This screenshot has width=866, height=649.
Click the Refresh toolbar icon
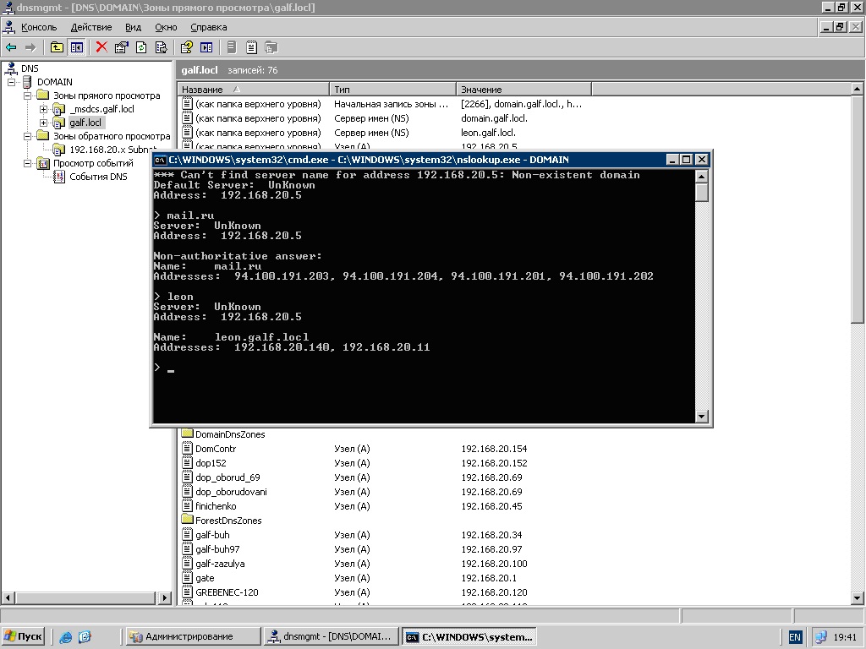pyautogui.click(x=141, y=47)
